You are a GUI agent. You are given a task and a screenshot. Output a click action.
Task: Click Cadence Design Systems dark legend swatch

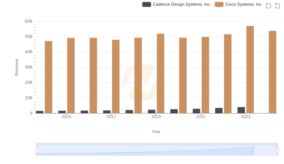147,4
